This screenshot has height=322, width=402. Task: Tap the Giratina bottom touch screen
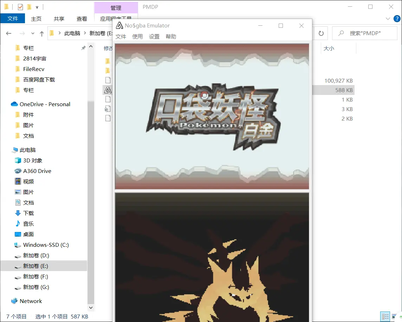click(x=212, y=257)
